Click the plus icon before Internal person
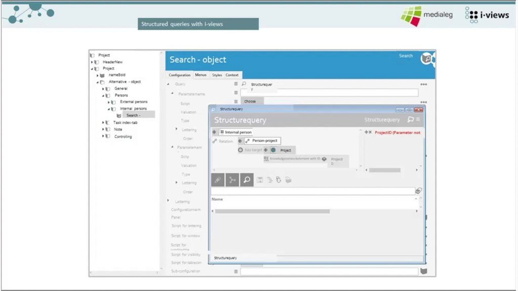518x291 pixels. click(214, 132)
